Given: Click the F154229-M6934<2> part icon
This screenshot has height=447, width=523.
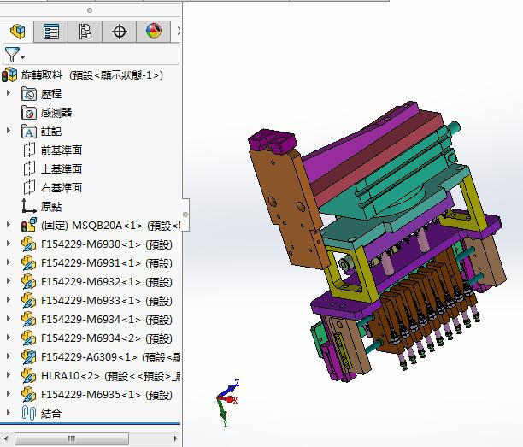Looking at the screenshot, I should tap(29, 338).
